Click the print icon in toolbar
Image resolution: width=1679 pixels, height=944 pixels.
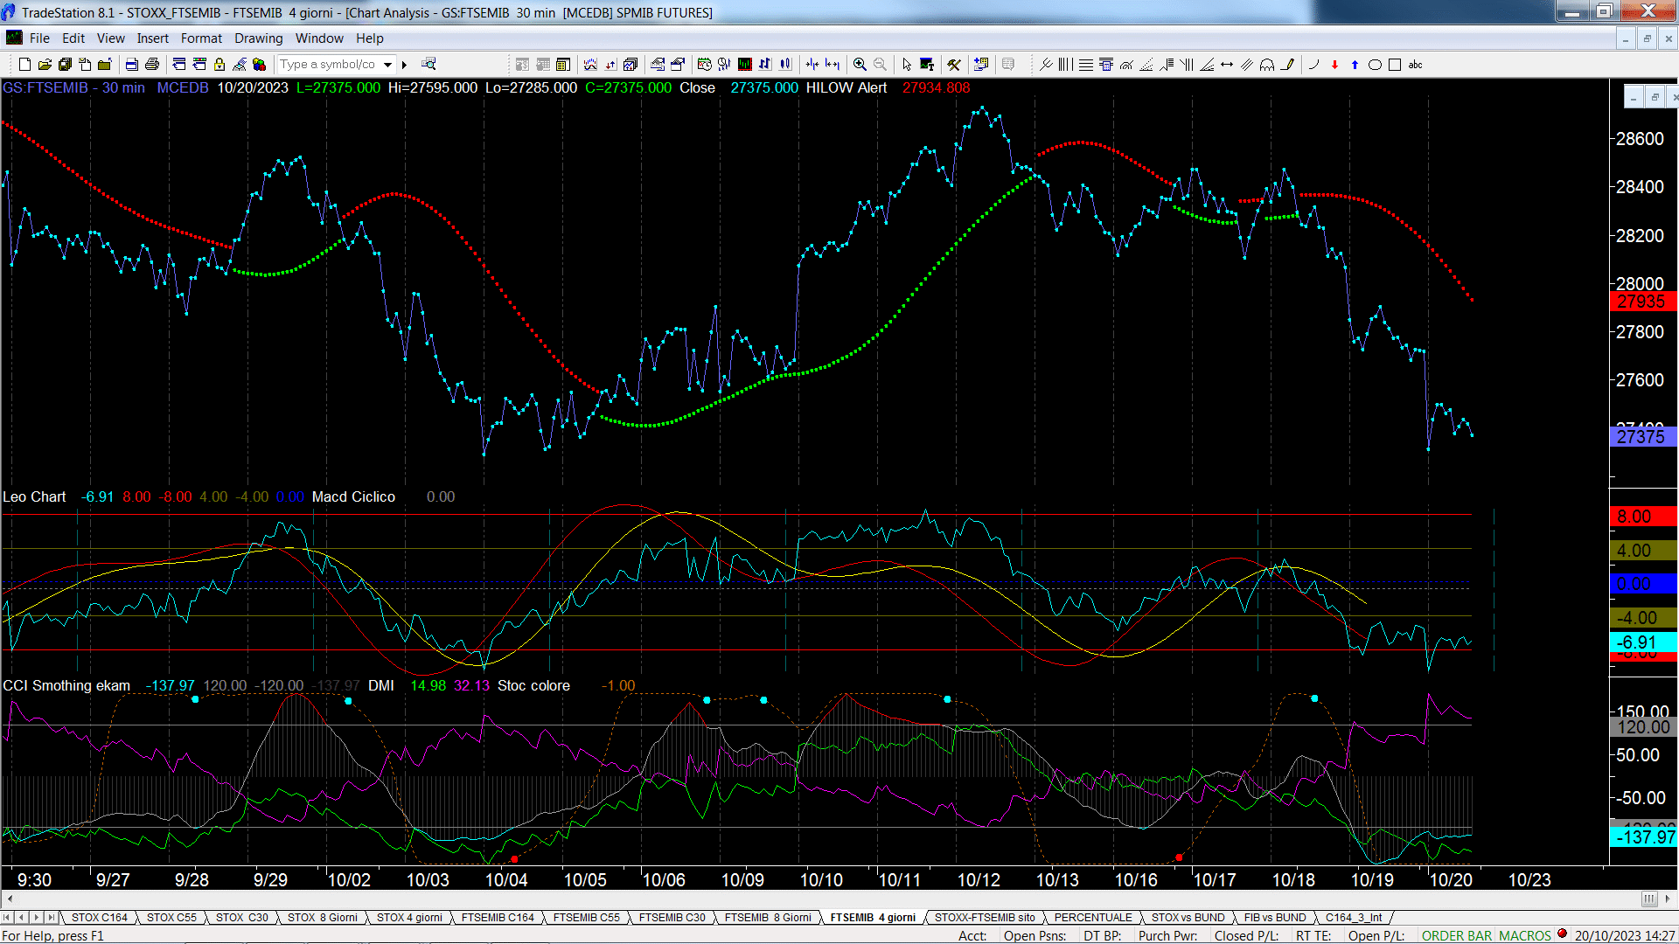pyautogui.click(x=152, y=65)
